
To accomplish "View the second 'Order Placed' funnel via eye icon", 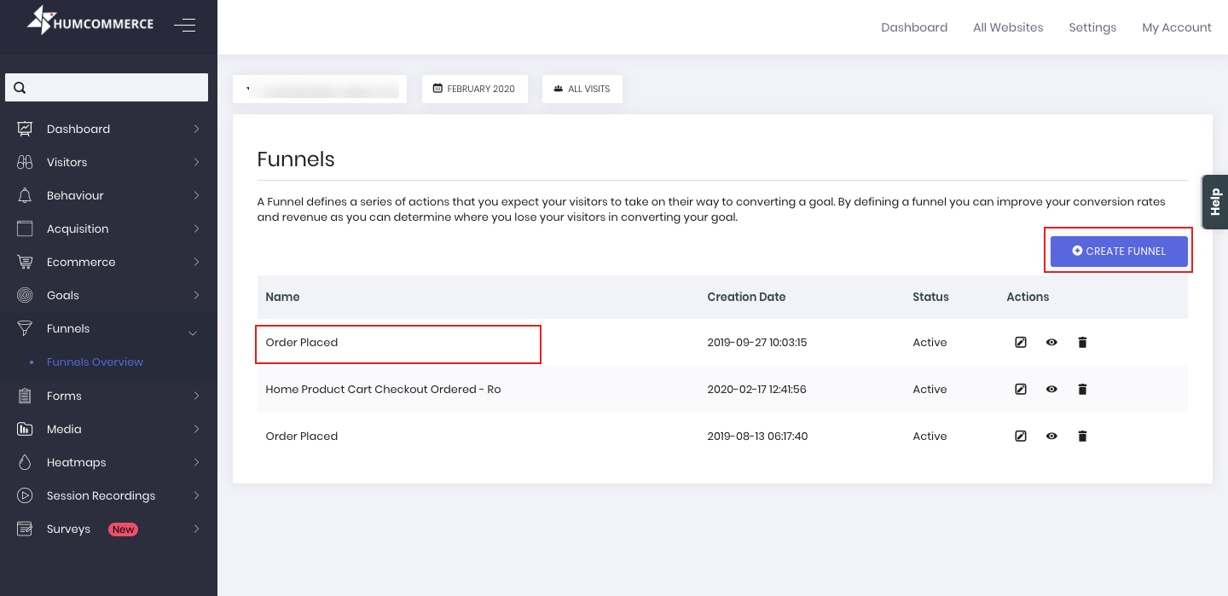I will [1051, 436].
